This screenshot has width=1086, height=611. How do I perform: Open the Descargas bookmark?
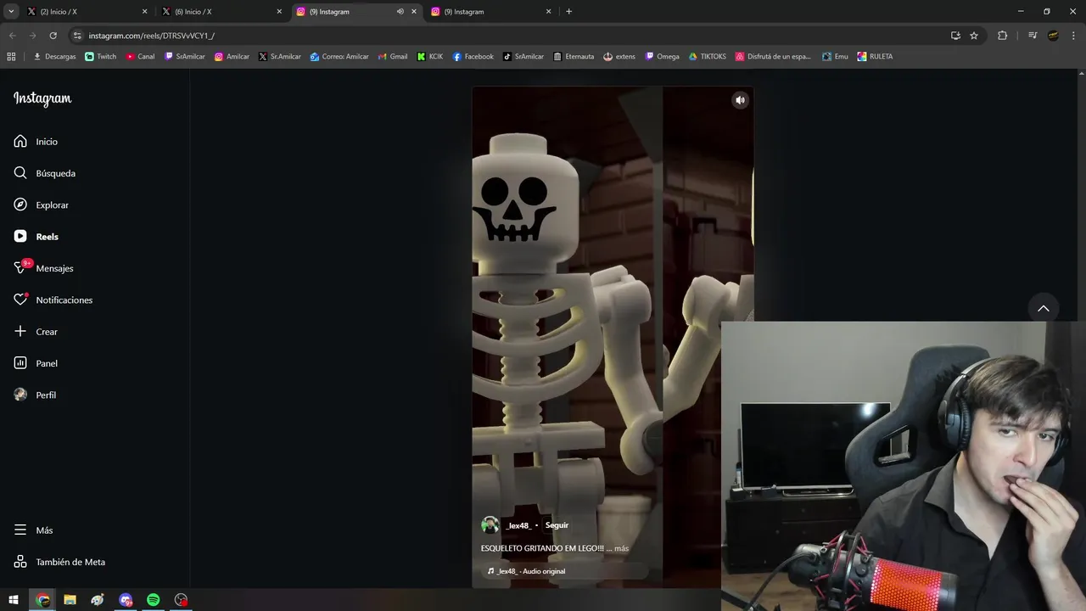pos(54,57)
